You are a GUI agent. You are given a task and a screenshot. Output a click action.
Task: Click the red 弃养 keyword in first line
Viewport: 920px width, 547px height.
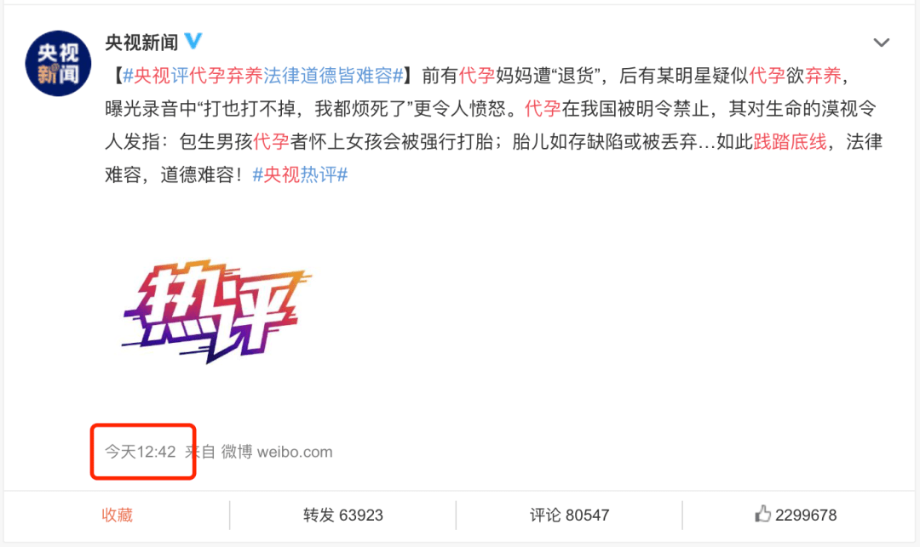823,76
